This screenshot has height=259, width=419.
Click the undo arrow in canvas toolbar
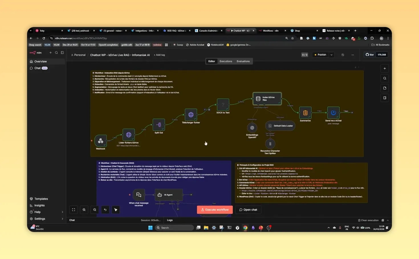pyautogui.click(x=105, y=210)
